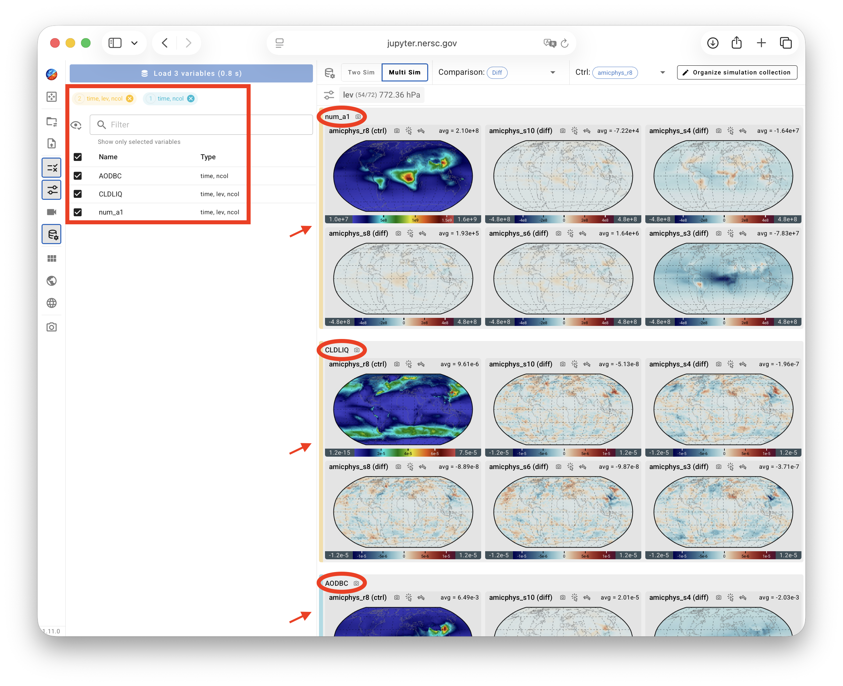This screenshot has width=843, height=686.
Task: Click the folder browse icon in sidebar
Action: point(52,121)
